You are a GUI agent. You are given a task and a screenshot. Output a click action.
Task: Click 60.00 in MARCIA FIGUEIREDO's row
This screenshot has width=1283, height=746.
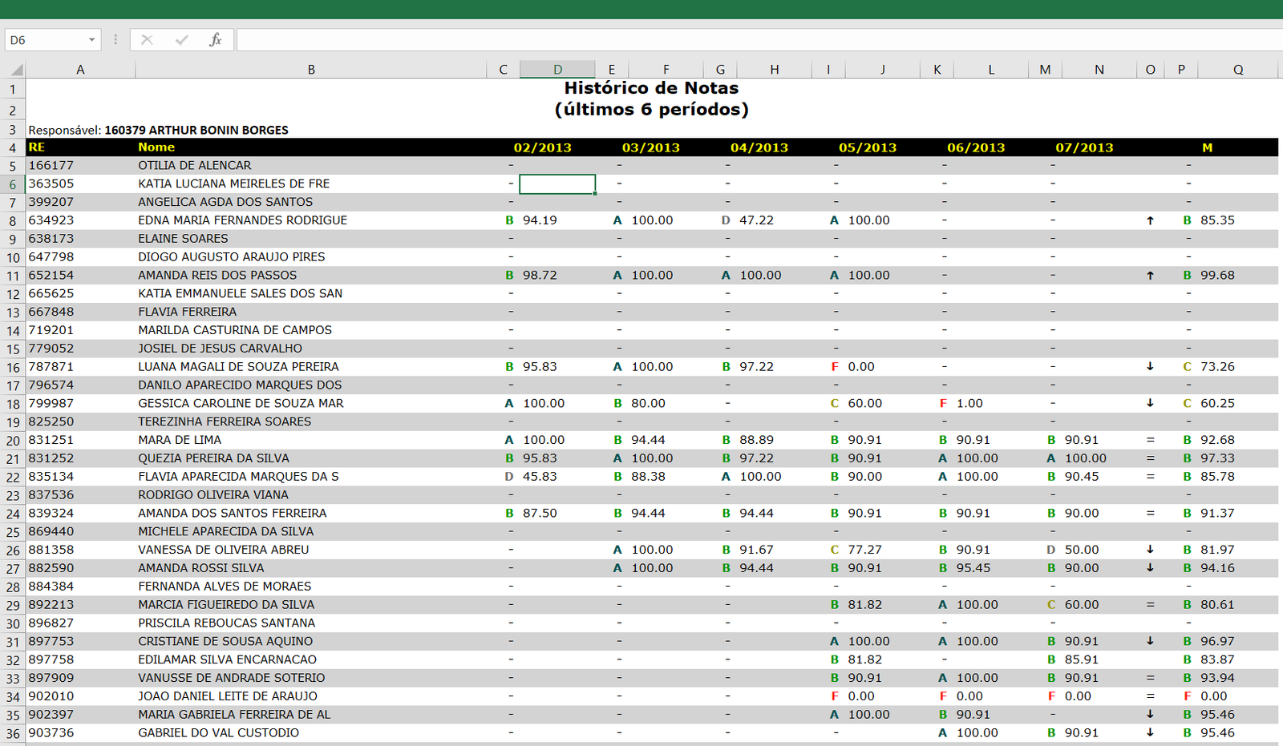[x=1082, y=605]
